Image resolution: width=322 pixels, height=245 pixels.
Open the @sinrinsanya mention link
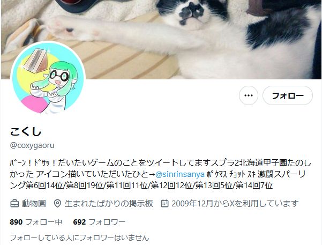point(180,174)
